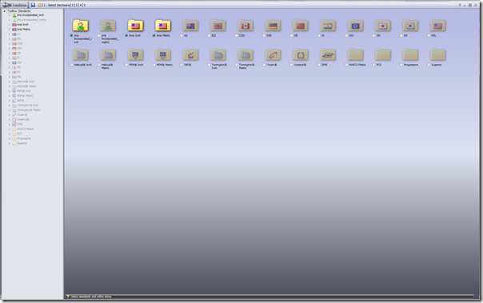Go to step 1 - Select Hardware

(57, 6)
